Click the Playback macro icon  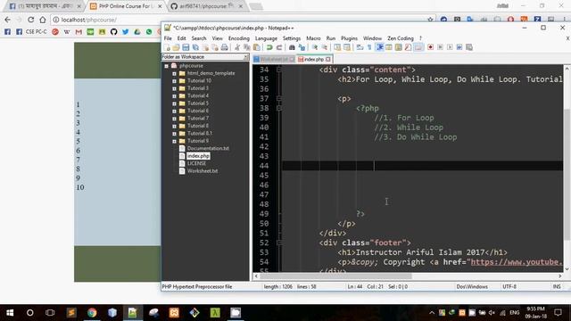point(450,47)
